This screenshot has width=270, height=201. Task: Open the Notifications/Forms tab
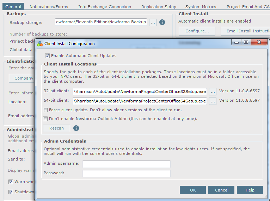click(49, 7)
